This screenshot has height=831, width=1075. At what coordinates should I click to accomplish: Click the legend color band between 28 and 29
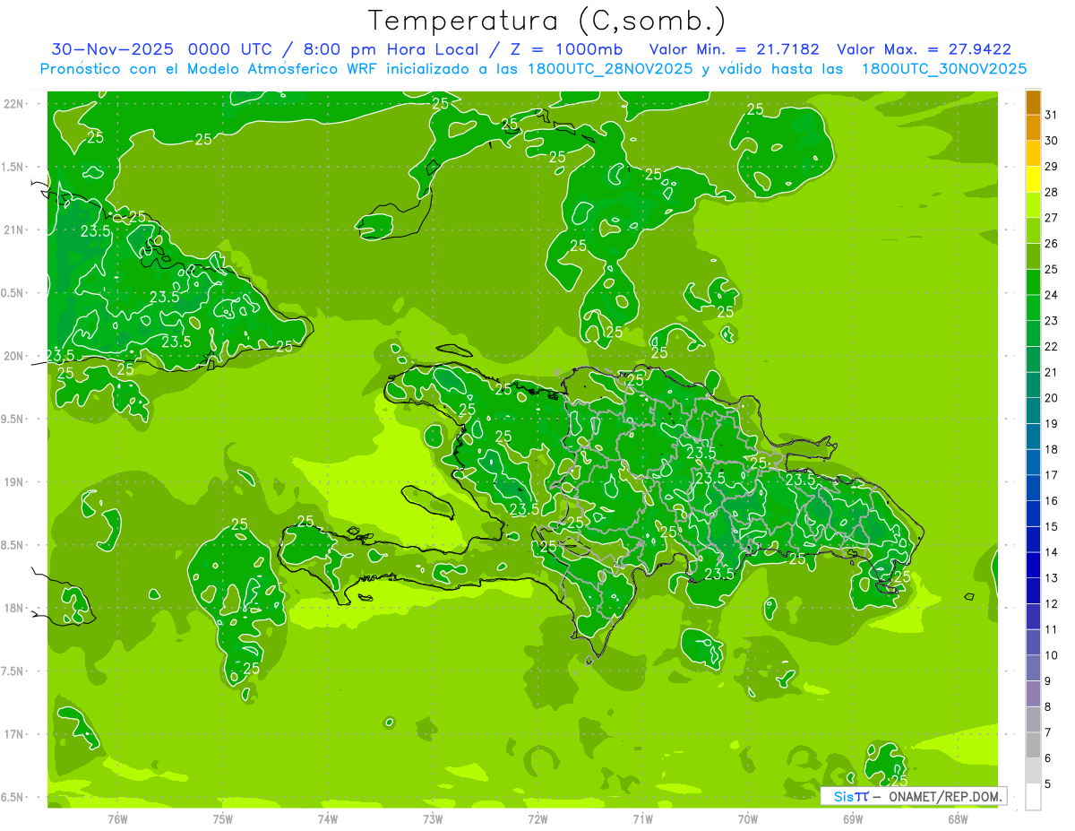tap(1033, 180)
